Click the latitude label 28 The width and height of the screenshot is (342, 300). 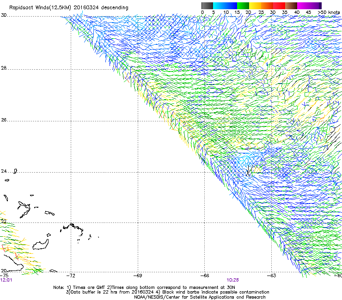pyautogui.click(x=4, y=68)
